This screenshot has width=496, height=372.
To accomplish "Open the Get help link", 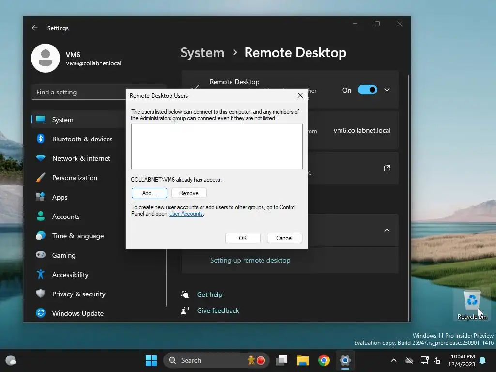I will pos(210,294).
